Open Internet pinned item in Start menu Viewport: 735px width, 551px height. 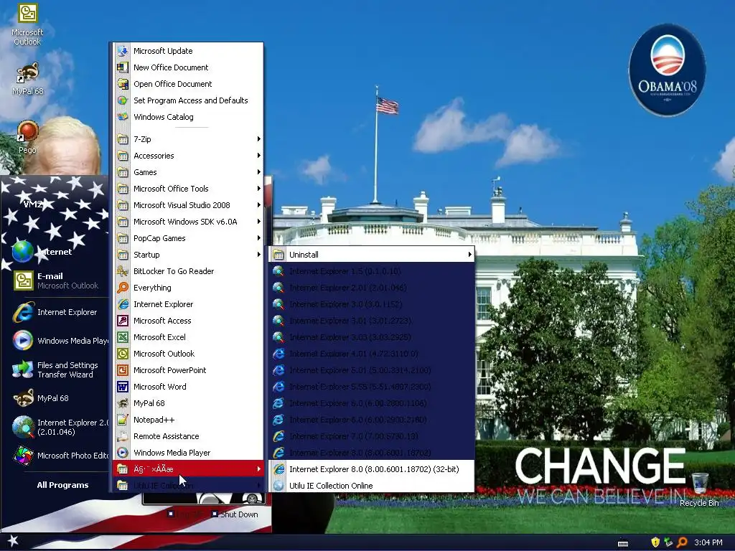55,252
